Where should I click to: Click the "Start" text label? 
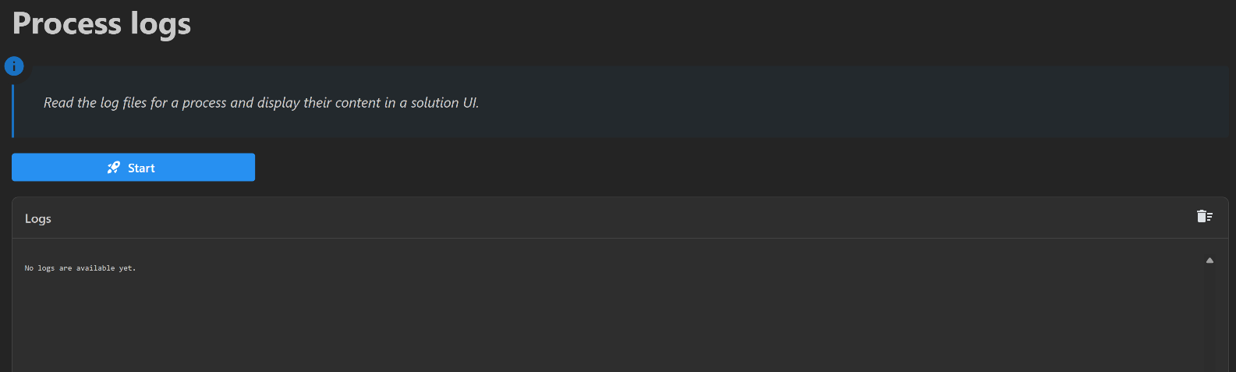[x=141, y=168]
